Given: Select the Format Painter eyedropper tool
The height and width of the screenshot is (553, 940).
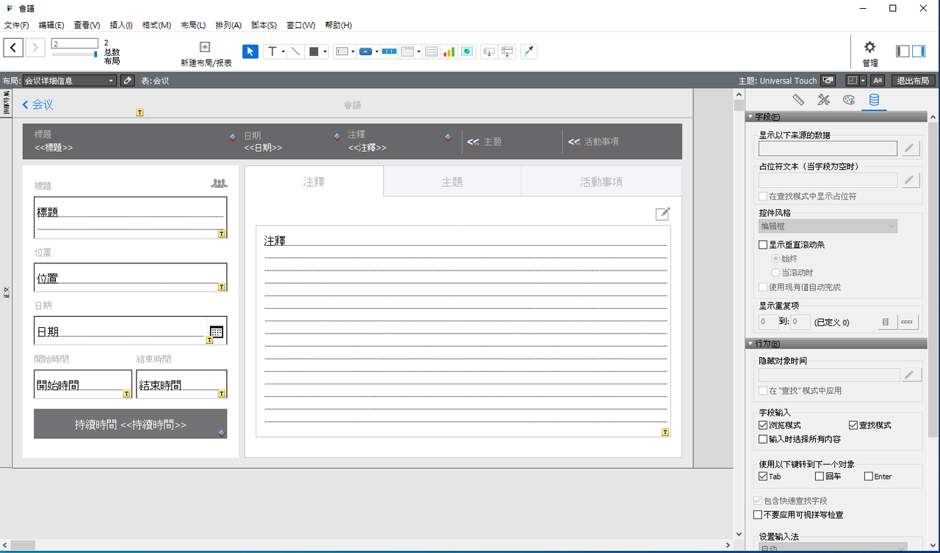Looking at the screenshot, I should pyautogui.click(x=528, y=51).
